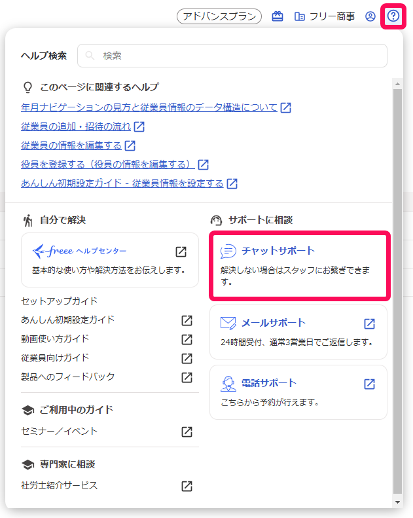Image resolution: width=413 pixels, height=518 pixels.
Task: Open 従業員の追加・招待の流れ link
Action: point(76,126)
